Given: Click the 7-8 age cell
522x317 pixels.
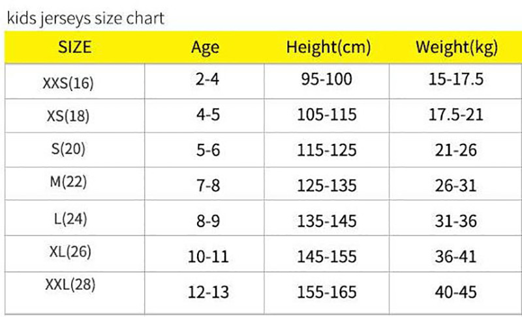Looking at the screenshot, I should coord(207,186).
